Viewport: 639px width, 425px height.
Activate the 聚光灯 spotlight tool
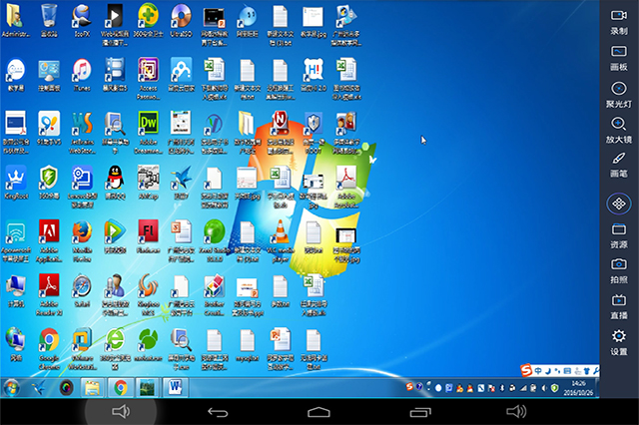pos(619,95)
